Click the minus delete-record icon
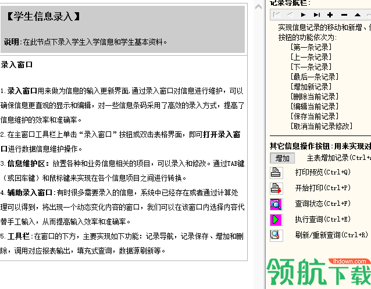This screenshot has height=289, width=371. [x=344, y=15]
